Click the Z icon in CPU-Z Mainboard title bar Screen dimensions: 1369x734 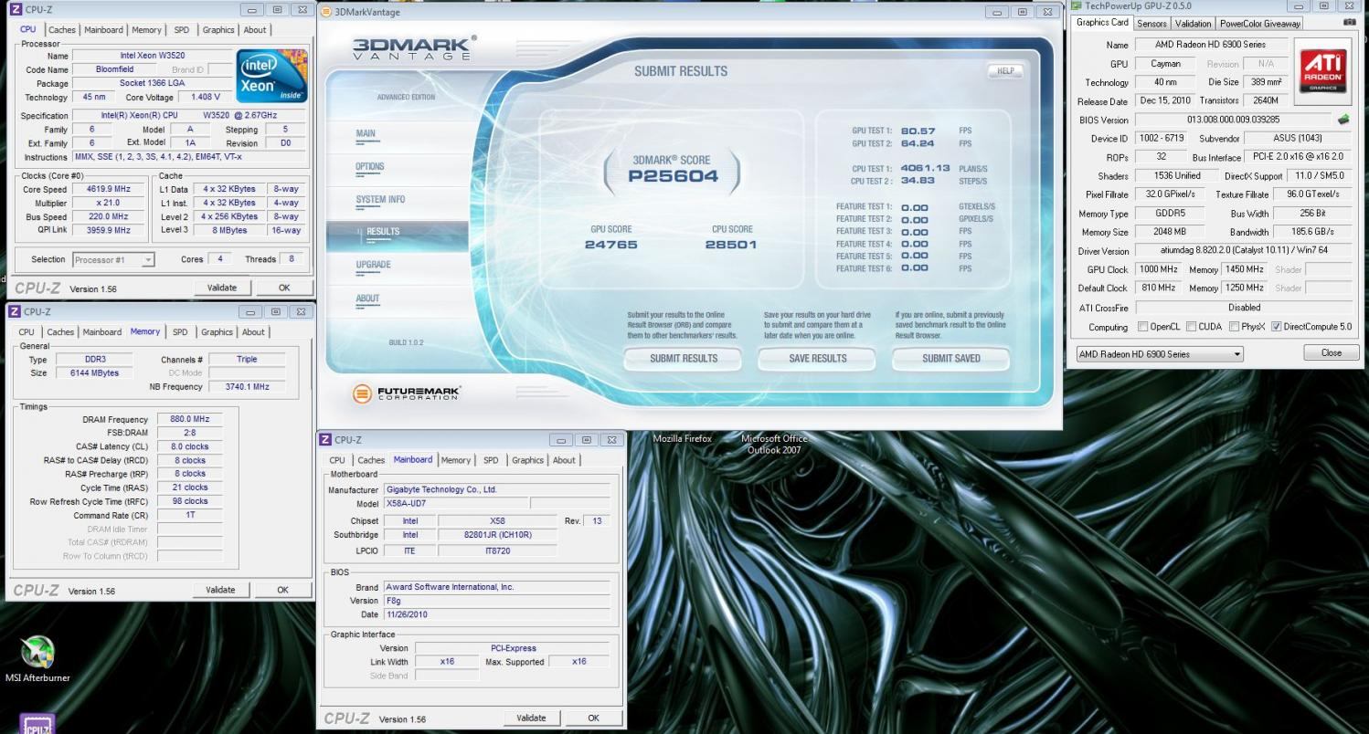click(325, 440)
